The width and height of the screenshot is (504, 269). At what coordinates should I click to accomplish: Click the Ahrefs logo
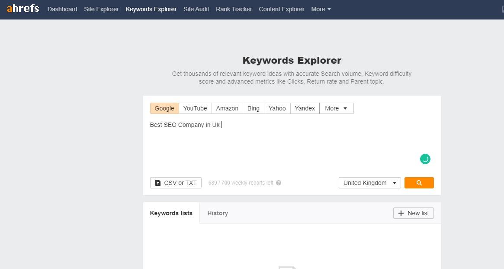(x=23, y=9)
